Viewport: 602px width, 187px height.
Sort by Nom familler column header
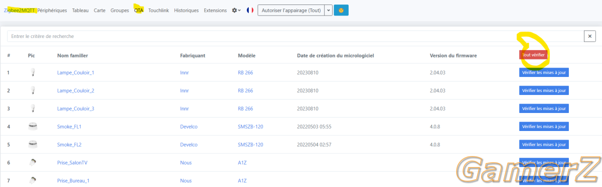73,55
